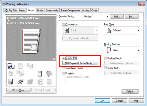Click the page with date/time clock icon

(x=40, y=82)
